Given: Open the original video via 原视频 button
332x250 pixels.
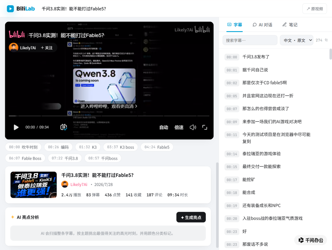Looking at the screenshot, I should click(x=314, y=9).
